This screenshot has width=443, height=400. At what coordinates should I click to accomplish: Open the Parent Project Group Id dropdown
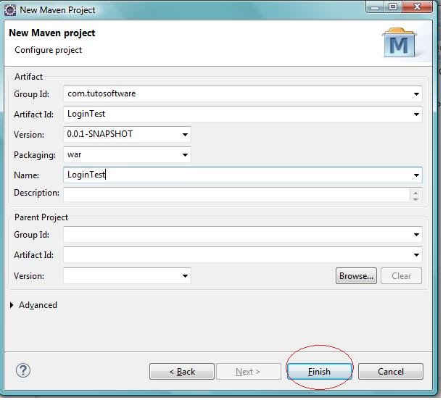coord(416,235)
